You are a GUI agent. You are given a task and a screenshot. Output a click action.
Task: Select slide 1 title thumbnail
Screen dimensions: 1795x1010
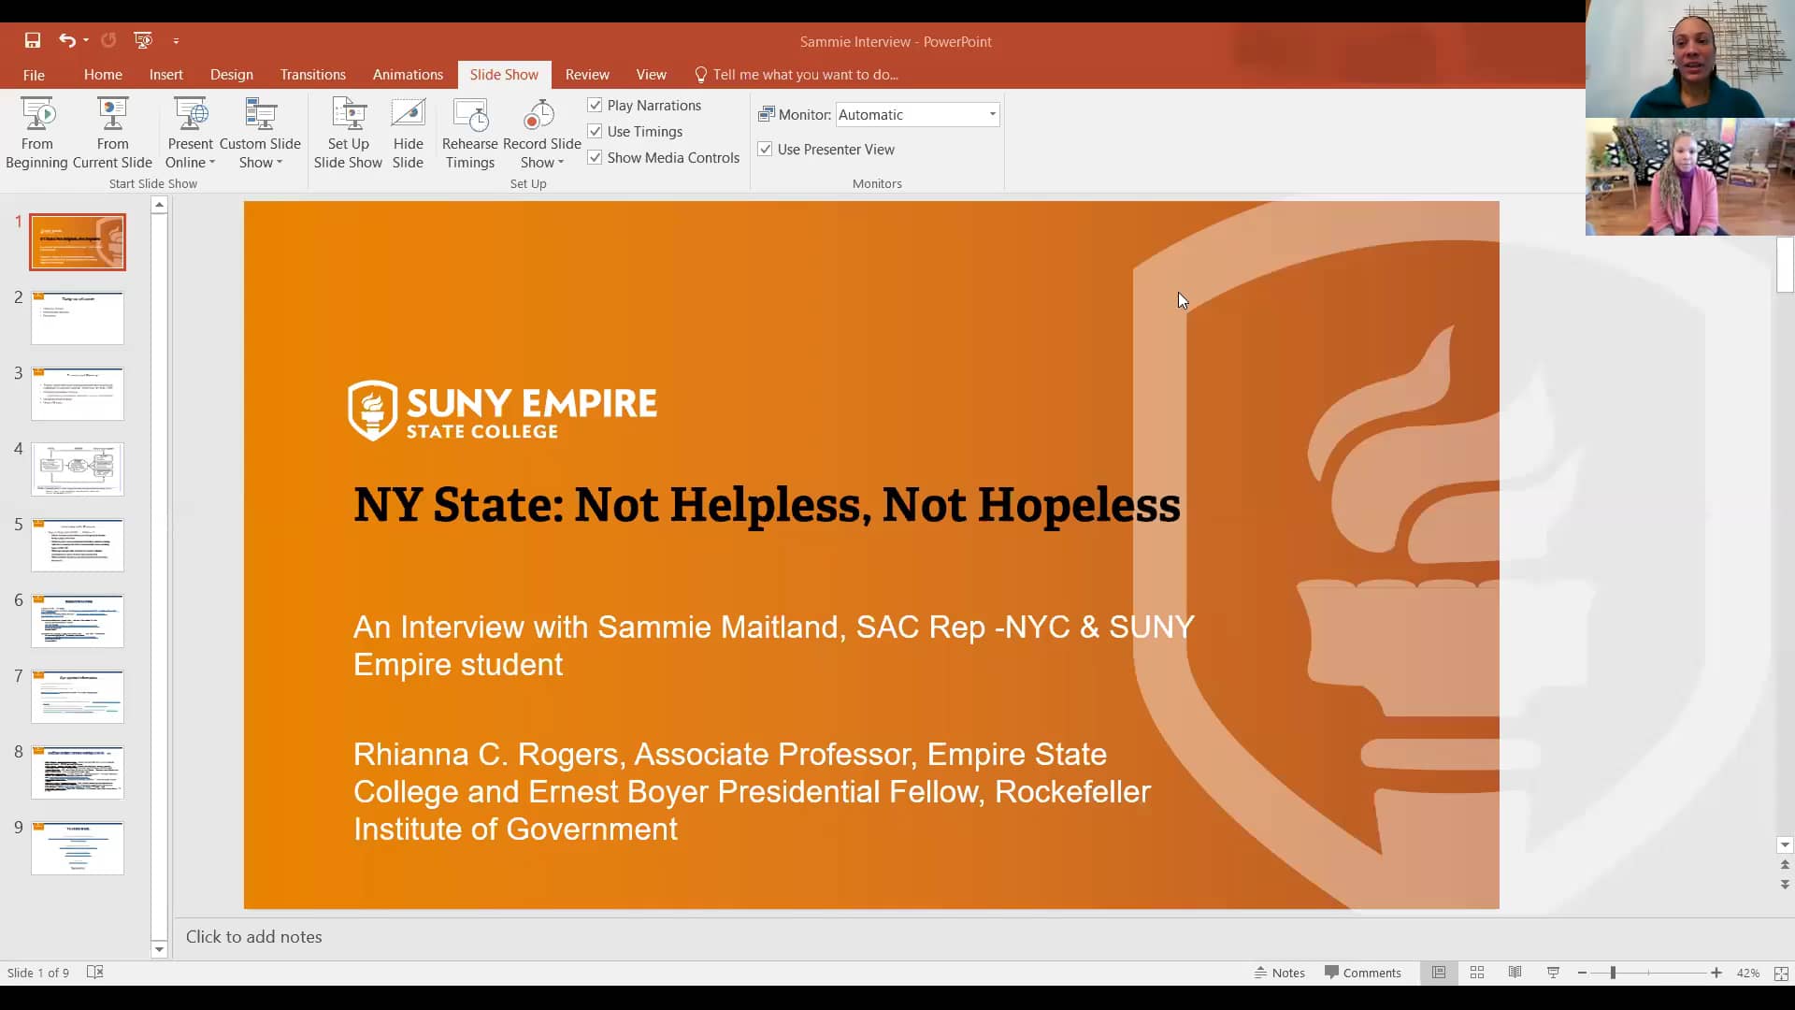(78, 242)
